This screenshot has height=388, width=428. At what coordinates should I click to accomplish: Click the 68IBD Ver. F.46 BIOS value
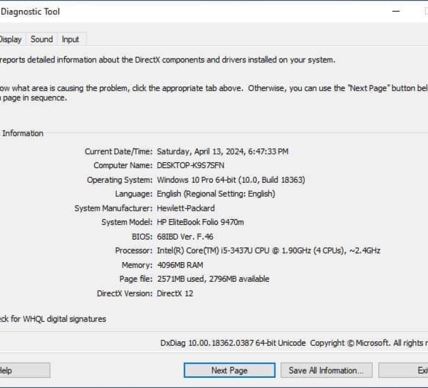pos(185,237)
